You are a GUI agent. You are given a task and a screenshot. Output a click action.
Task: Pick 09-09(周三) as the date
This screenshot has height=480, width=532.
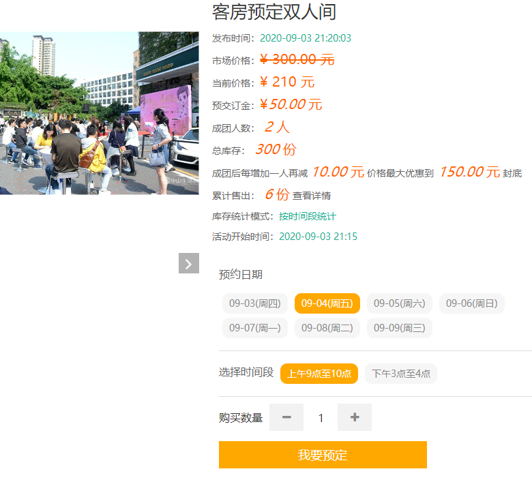[399, 328]
